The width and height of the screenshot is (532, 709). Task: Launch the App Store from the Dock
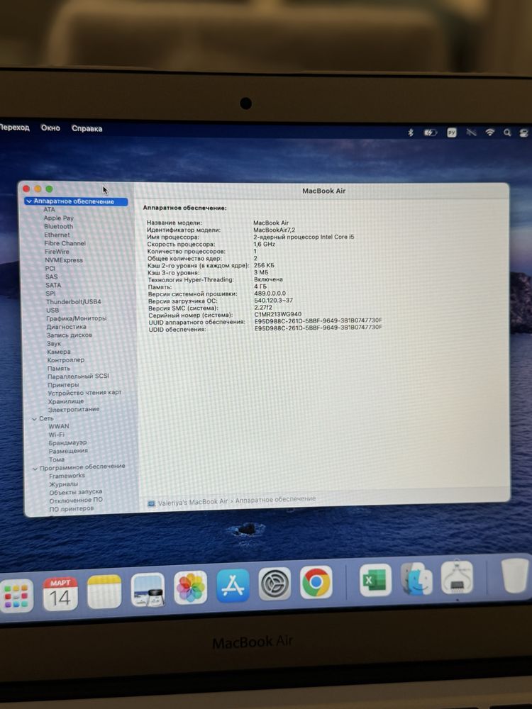233,586
